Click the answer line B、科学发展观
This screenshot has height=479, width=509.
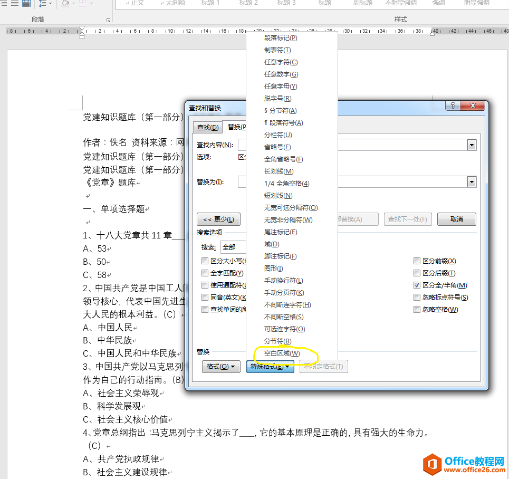112,406
